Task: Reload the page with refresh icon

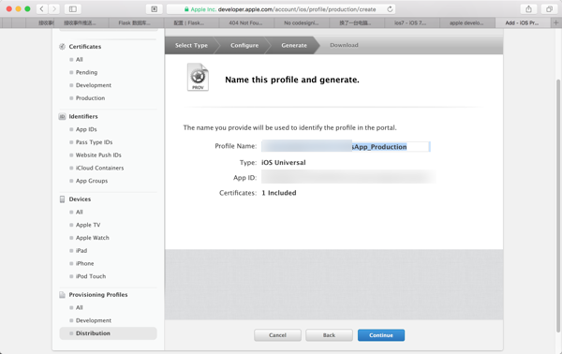Action: click(x=390, y=9)
